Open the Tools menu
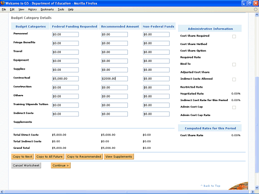This screenshot has width=259, height=194. pyautogui.click(x=61, y=9)
